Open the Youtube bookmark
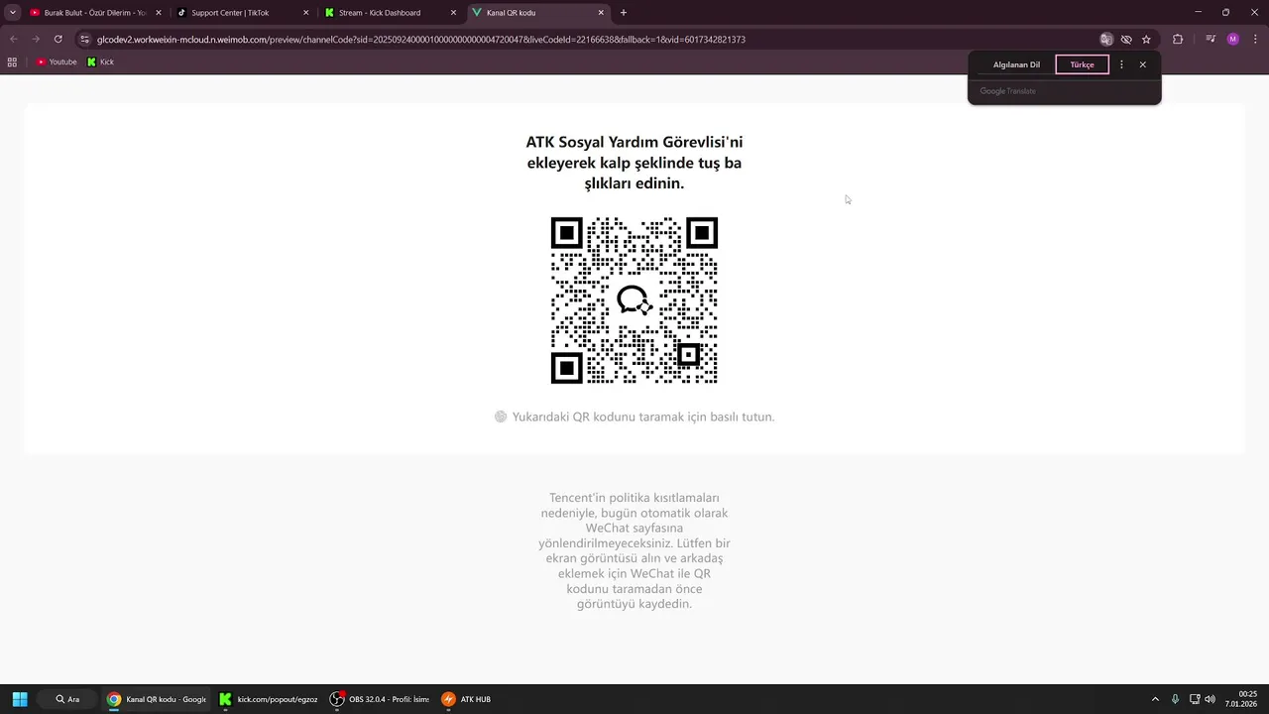 click(57, 61)
